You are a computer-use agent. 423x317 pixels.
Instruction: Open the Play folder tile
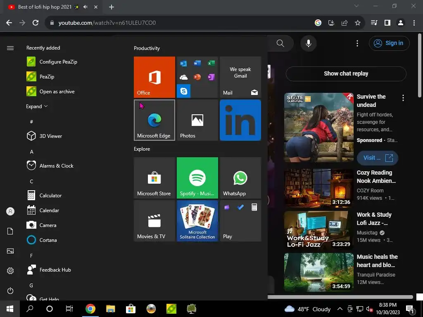coord(240,221)
